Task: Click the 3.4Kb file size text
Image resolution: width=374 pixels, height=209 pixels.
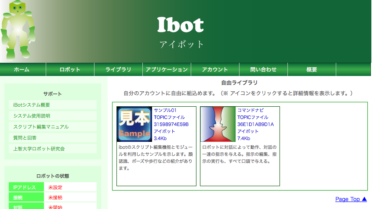Action: click(x=160, y=138)
